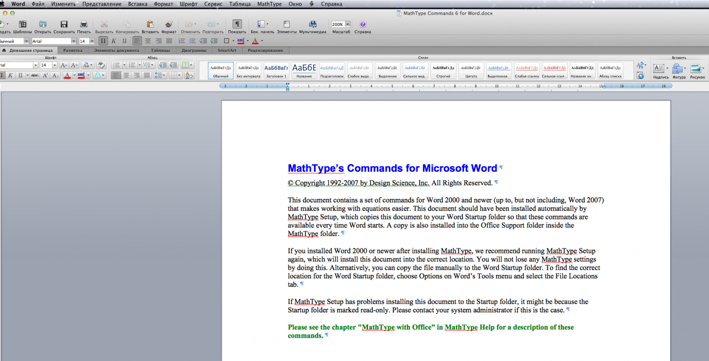The image size is (709, 361).
Task: Open ribbon font size 14 dropdown
Action: pyautogui.click(x=55, y=65)
